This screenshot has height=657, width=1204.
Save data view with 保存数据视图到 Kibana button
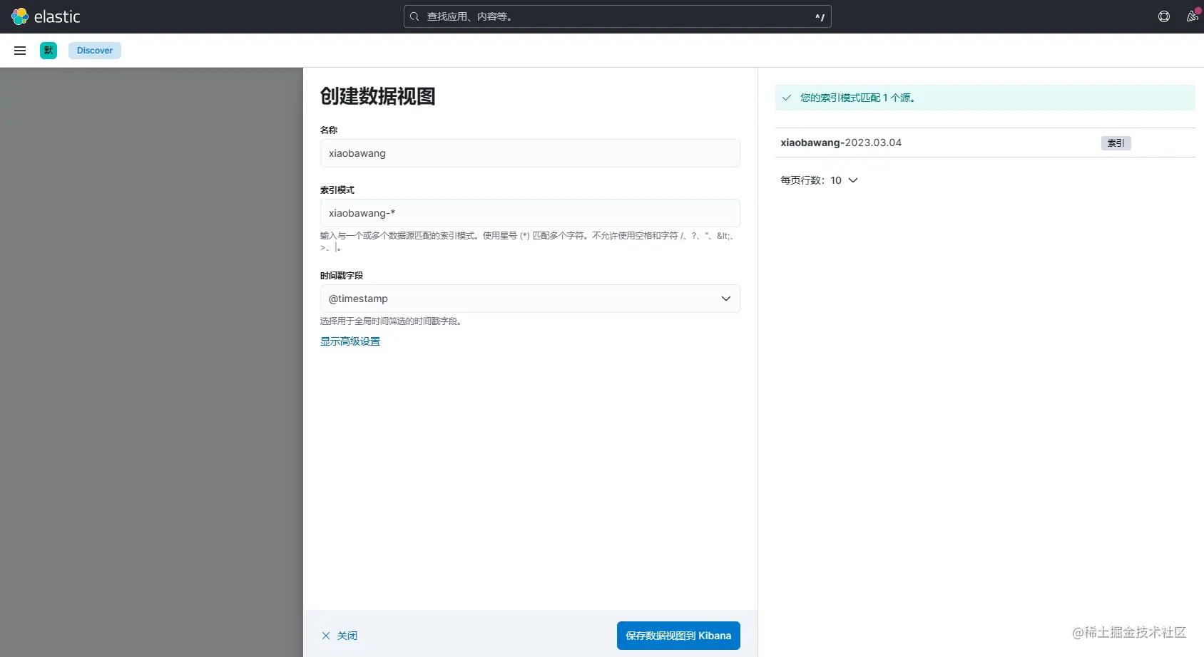click(678, 635)
